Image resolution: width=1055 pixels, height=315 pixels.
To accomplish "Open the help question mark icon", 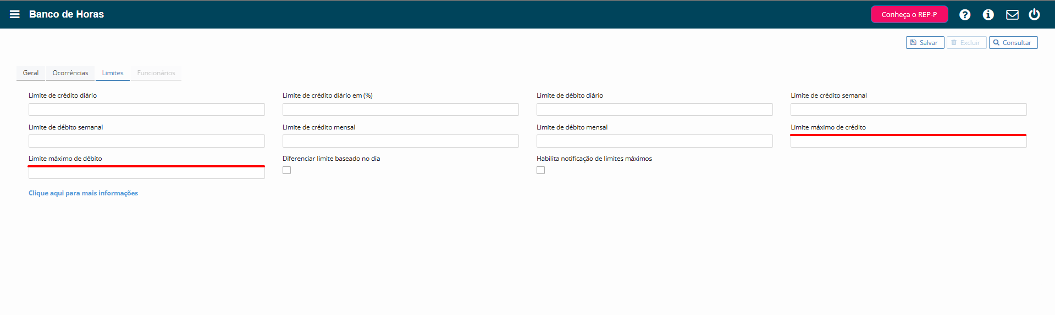I will (x=965, y=15).
